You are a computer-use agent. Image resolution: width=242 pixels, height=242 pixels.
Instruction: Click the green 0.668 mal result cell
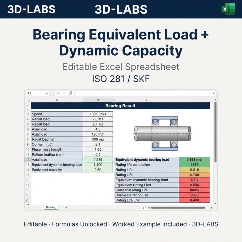pos(195,160)
